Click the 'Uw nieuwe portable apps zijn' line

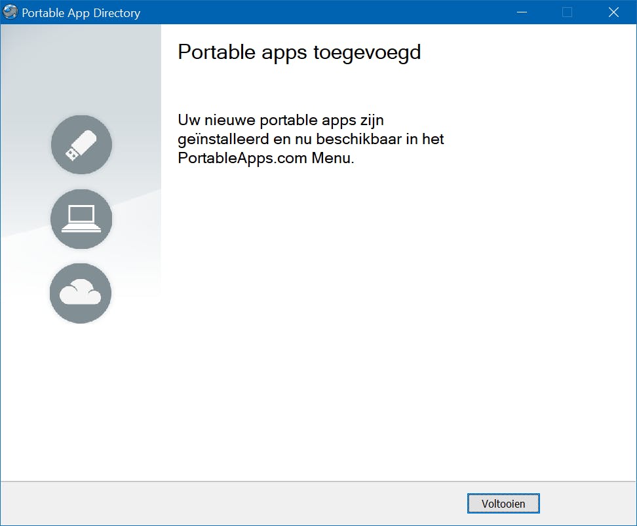point(280,121)
